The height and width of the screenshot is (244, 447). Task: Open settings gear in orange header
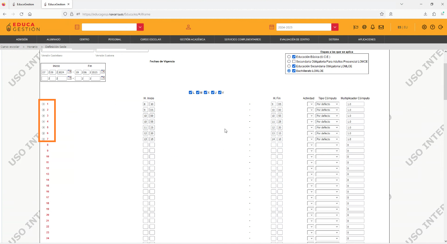click(x=424, y=27)
